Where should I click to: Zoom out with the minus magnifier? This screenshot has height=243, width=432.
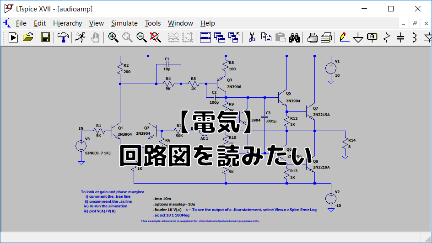[x=141, y=37]
